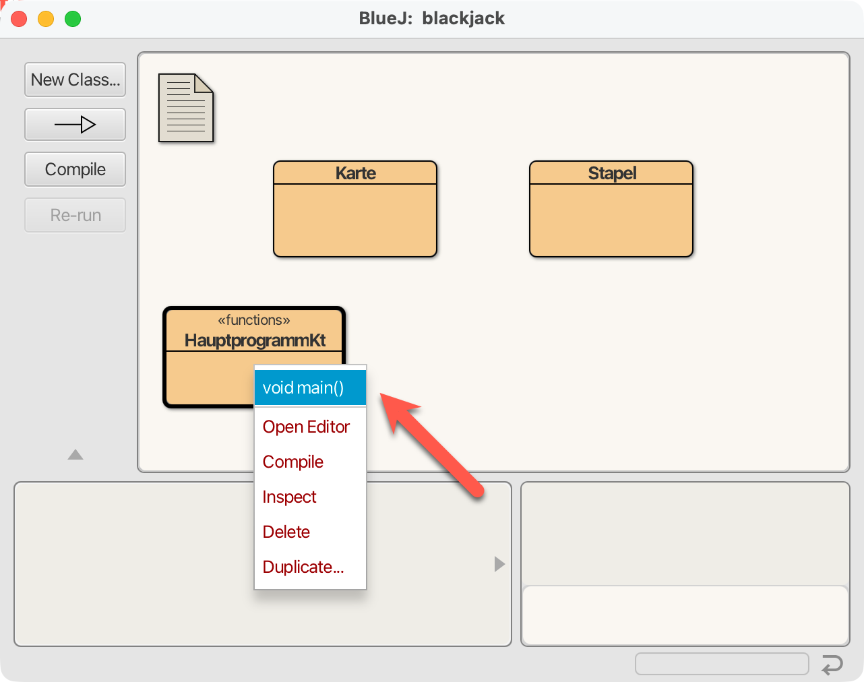
Task: Click the green macOS zoom window button
Action: tap(73, 19)
